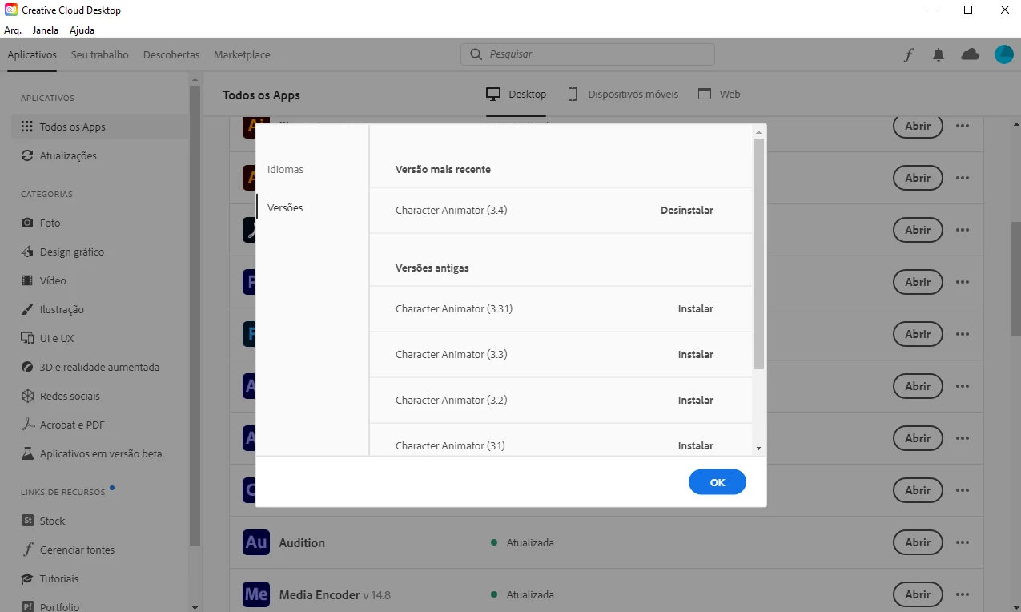This screenshot has height=612, width=1021.
Task: Click the Stock icon
Action: tap(27, 521)
